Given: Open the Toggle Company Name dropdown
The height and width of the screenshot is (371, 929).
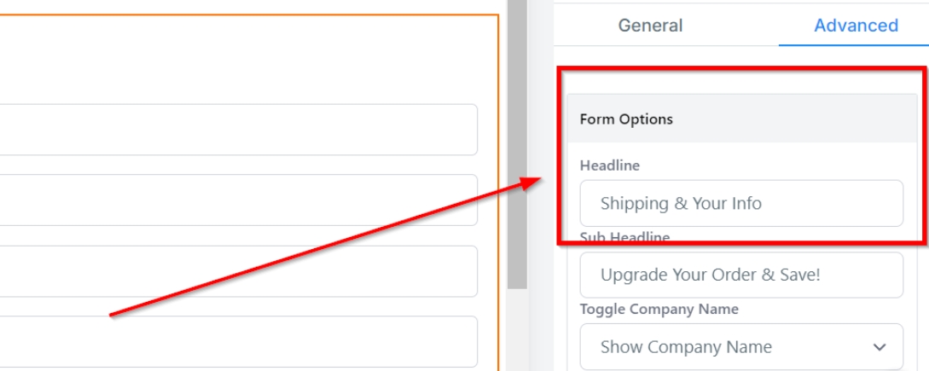Looking at the screenshot, I should [x=740, y=347].
